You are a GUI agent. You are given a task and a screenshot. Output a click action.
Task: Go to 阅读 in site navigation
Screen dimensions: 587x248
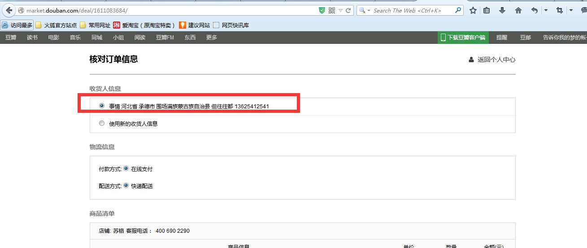click(140, 38)
